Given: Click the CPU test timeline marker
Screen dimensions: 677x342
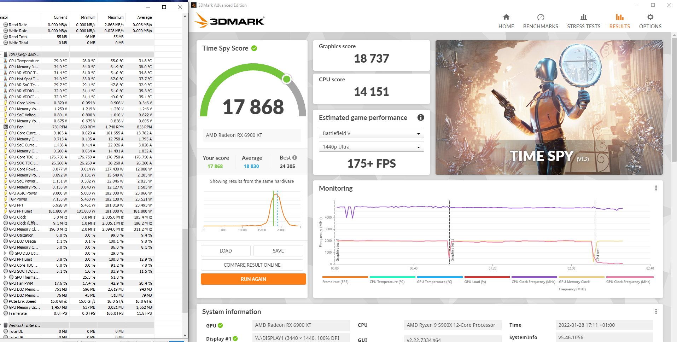Looking at the screenshot, I should click(598, 255).
